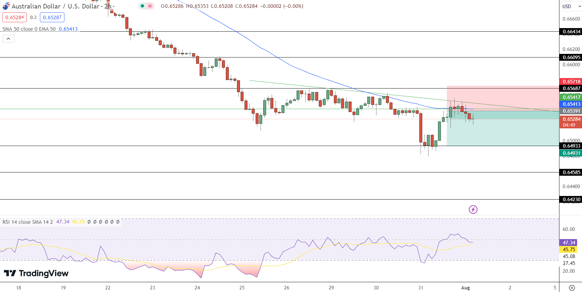Image resolution: width=582 pixels, height=292 pixels.
Task: Click the 0.66434 horizontal line price label
Action: (x=571, y=32)
